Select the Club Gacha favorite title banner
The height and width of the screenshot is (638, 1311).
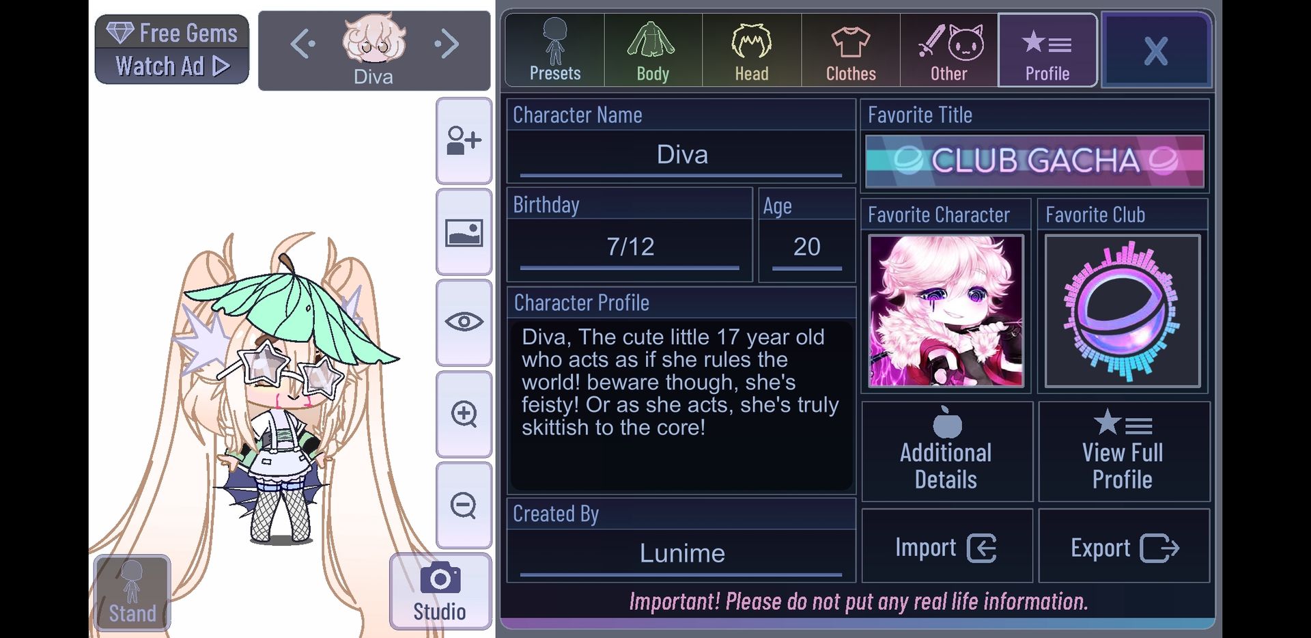tap(1034, 161)
